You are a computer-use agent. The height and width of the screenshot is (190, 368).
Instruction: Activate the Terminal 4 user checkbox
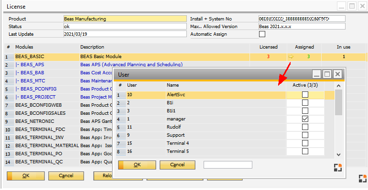click(305, 143)
